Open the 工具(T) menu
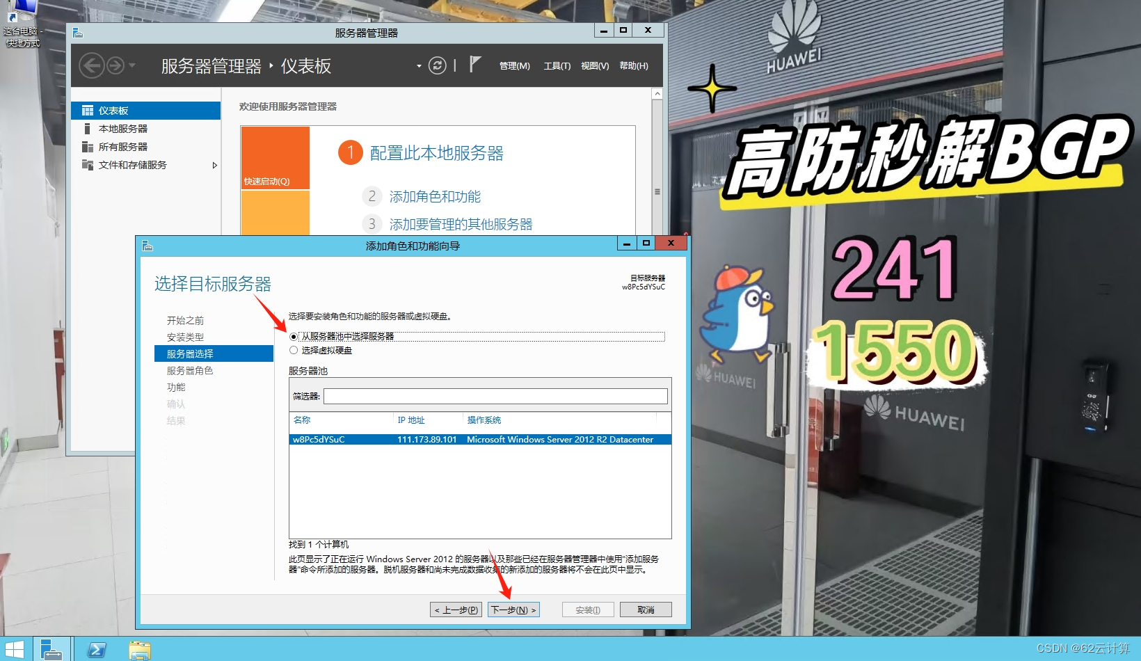Image resolution: width=1141 pixels, height=661 pixels. coord(557,66)
